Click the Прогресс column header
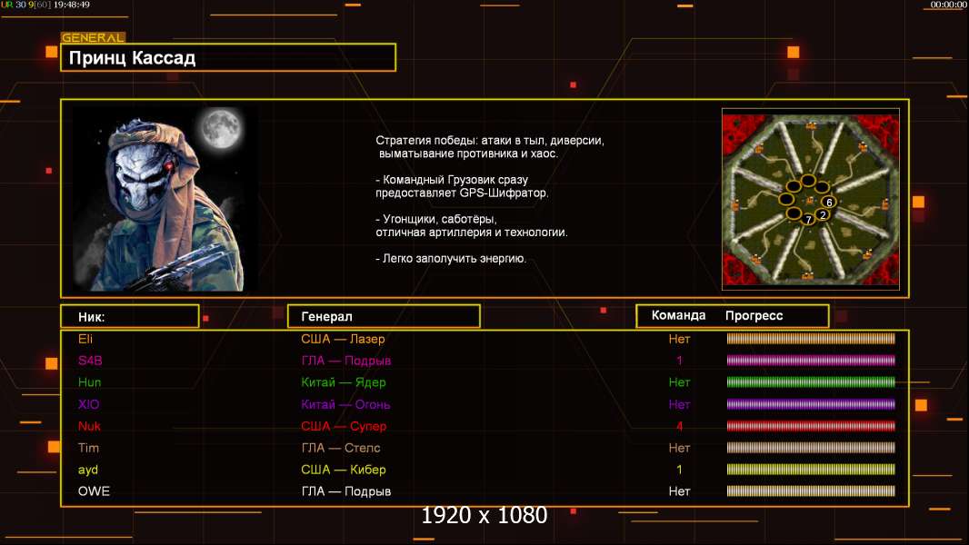Screen dimensions: 969x545 [x=754, y=316]
